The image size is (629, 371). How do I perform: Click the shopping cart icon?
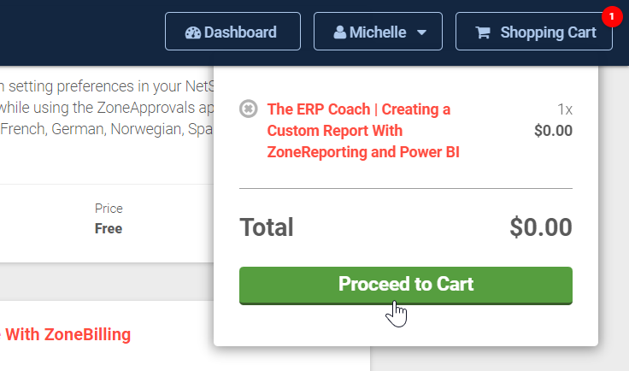(483, 32)
